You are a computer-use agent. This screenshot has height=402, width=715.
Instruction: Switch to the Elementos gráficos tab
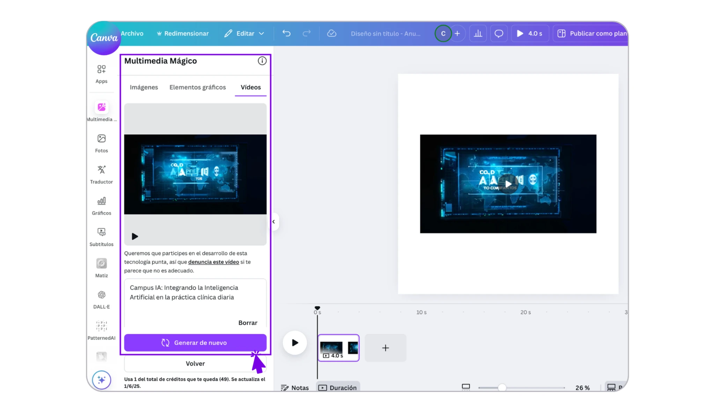[197, 87]
